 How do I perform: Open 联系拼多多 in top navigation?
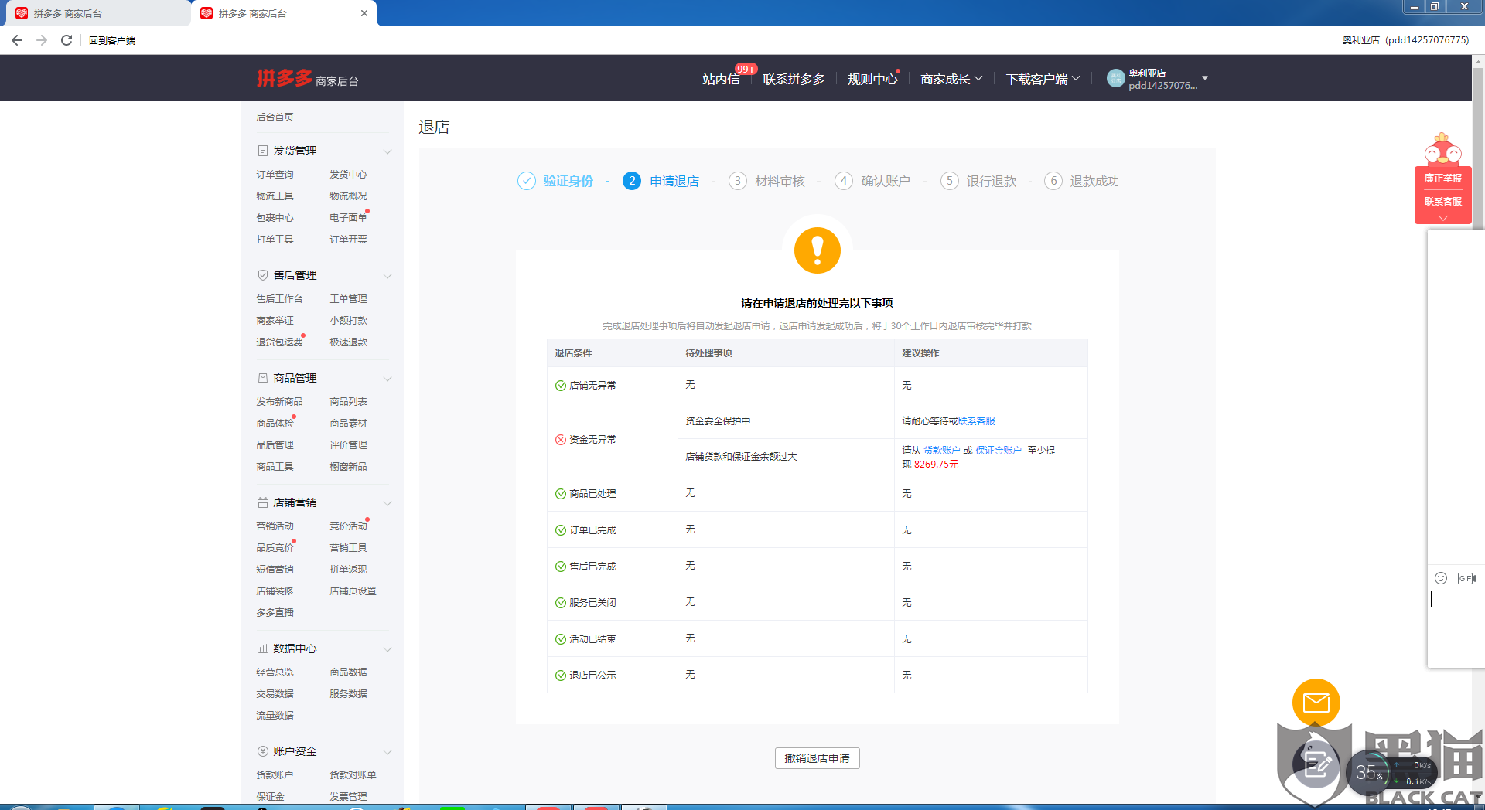(794, 79)
